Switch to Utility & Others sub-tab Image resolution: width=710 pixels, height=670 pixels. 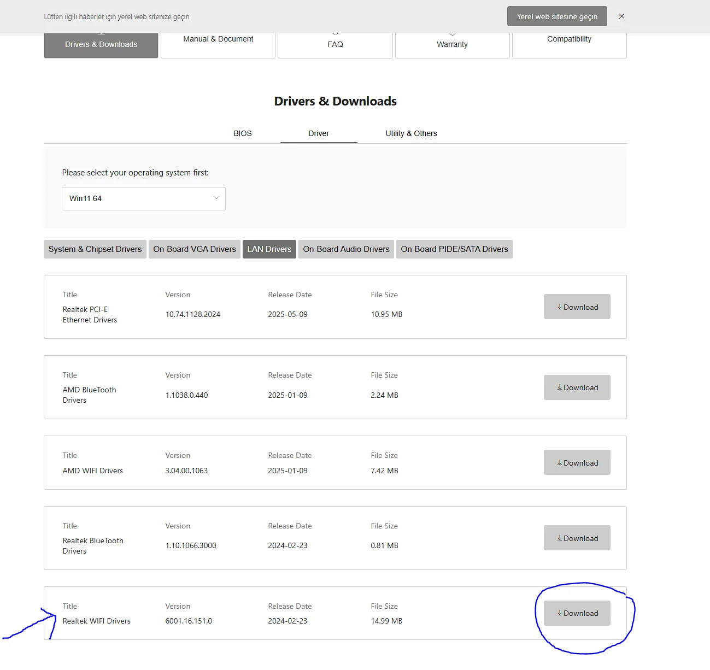coord(411,133)
